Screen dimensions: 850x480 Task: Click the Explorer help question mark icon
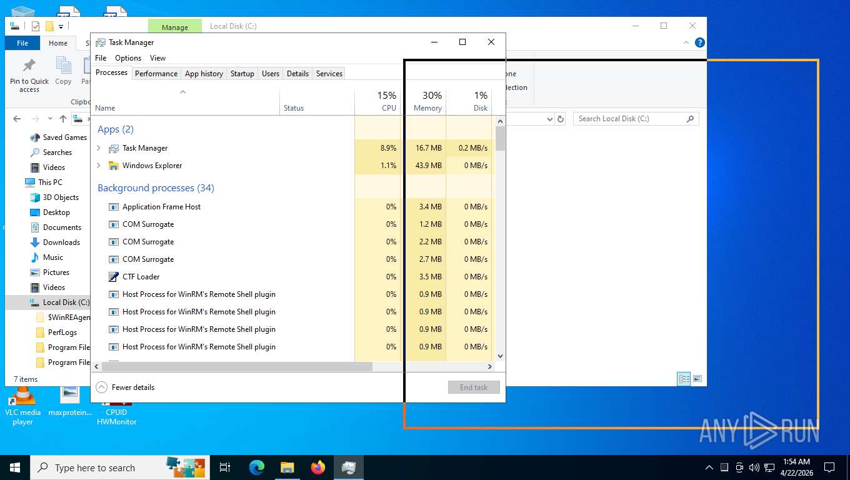click(x=700, y=42)
